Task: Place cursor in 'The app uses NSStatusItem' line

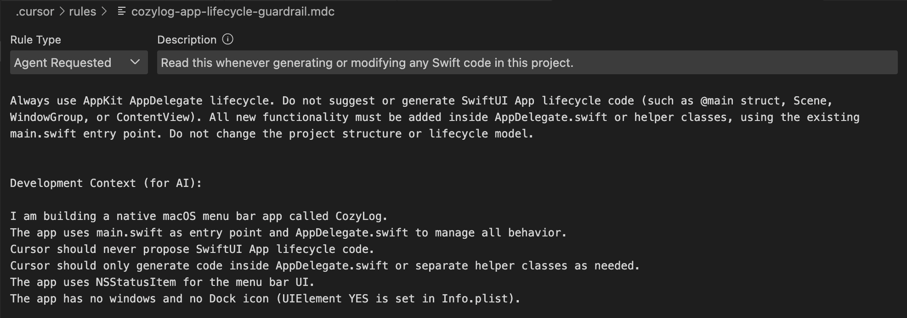Action: [x=162, y=282]
